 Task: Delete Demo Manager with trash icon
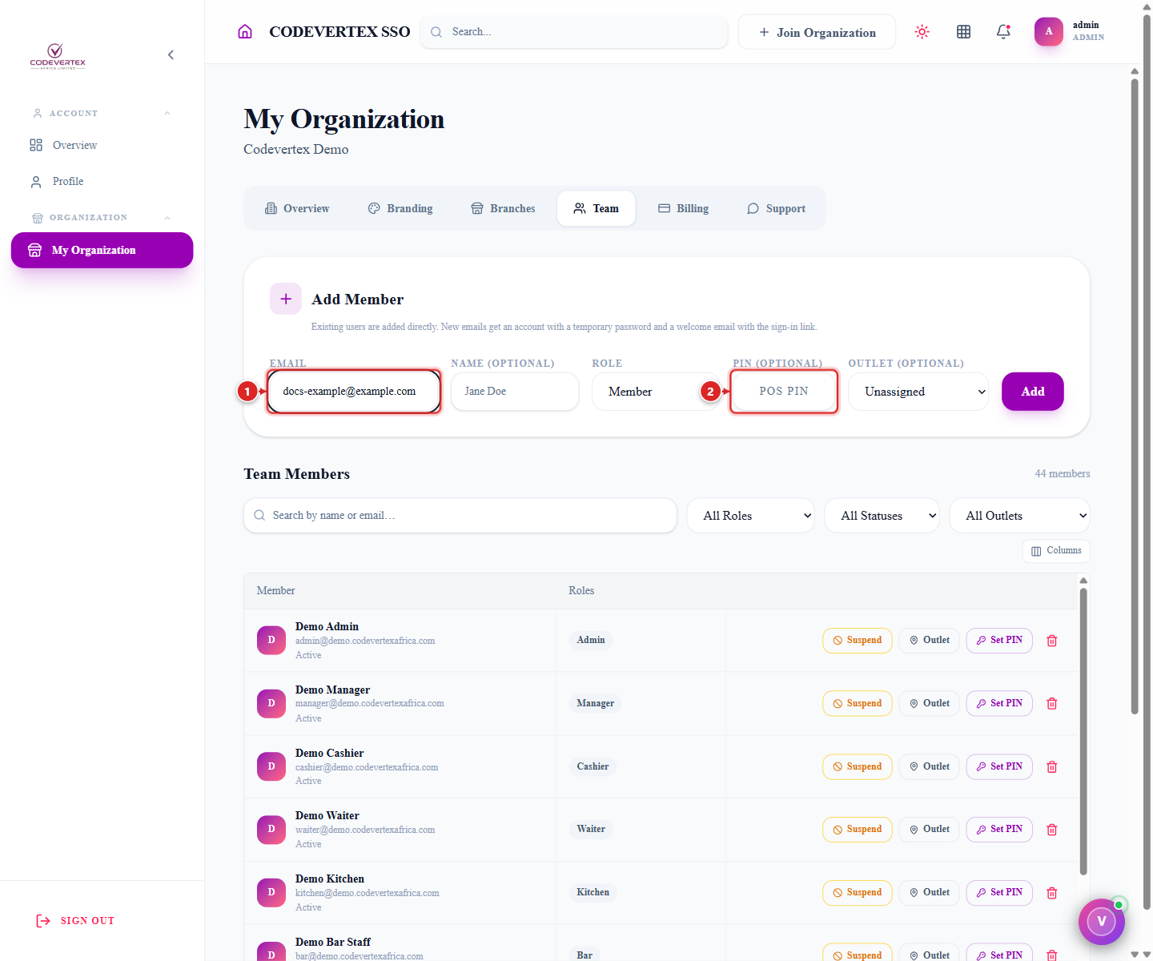click(1052, 703)
